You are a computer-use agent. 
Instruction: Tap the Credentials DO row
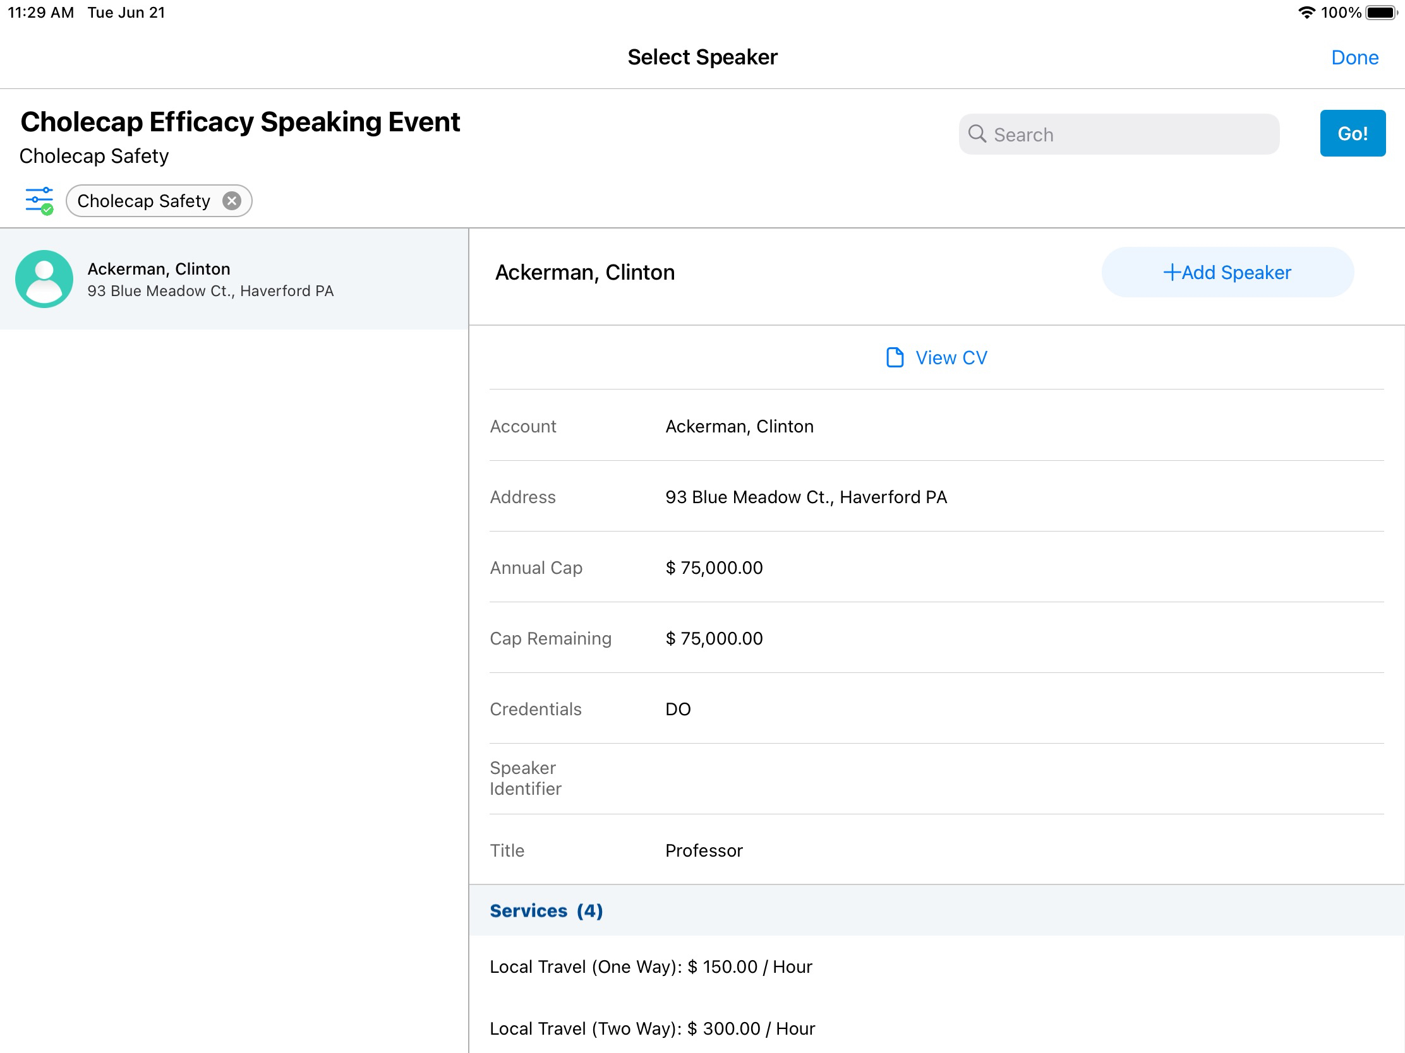[x=678, y=708]
